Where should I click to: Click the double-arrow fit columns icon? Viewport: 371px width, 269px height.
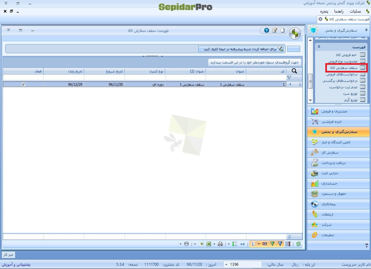click(x=243, y=244)
